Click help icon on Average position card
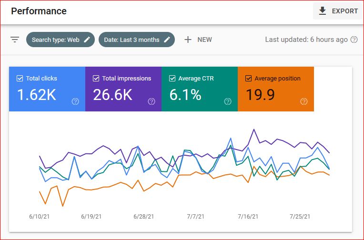 tap(304, 101)
